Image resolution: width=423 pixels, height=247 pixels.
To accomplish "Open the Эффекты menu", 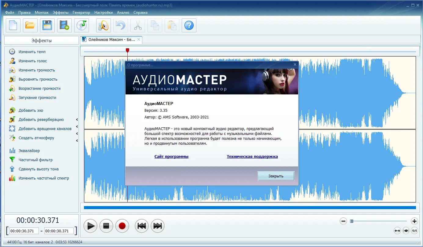I will click(61, 13).
